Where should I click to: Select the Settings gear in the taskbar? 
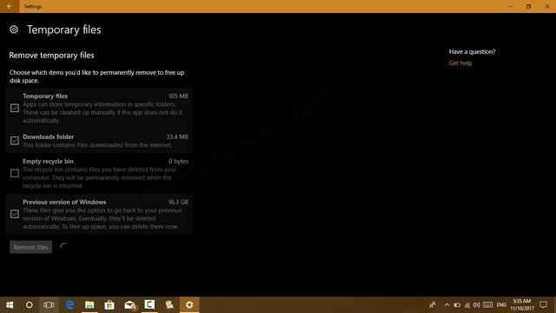pos(189,305)
